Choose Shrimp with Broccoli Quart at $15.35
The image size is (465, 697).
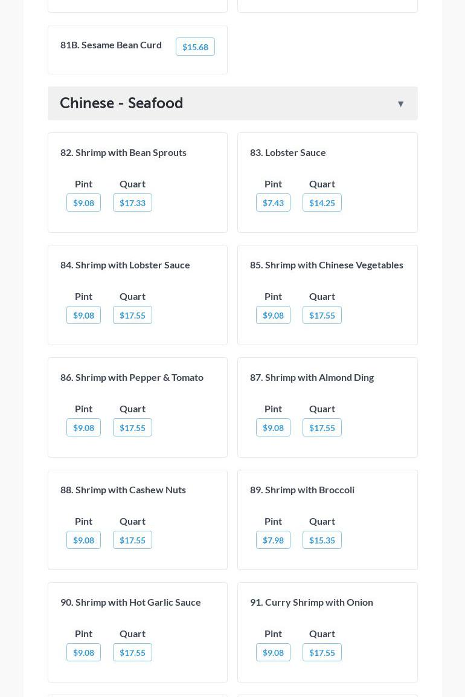click(322, 540)
